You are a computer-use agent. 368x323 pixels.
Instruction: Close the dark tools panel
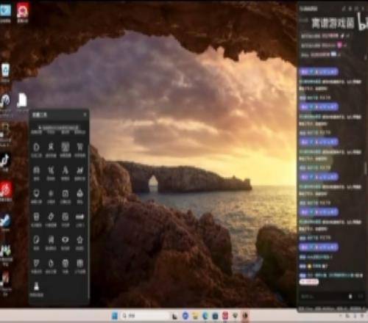point(85,115)
